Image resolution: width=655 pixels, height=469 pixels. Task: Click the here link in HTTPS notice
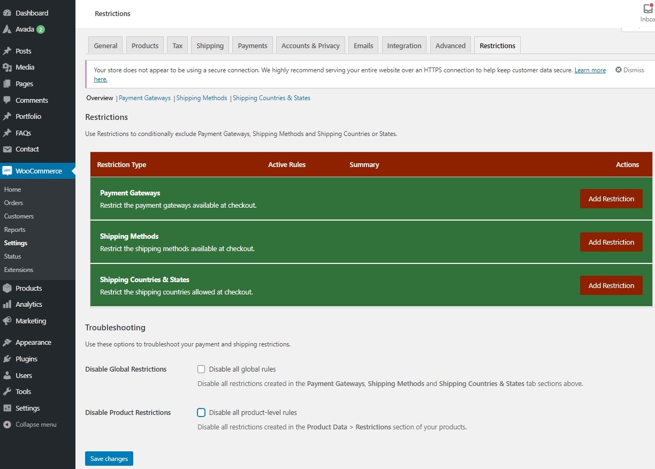101,79
